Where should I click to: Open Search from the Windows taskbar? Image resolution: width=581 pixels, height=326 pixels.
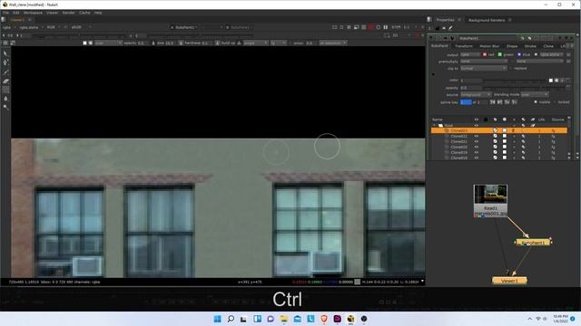[x=231, y=319]
